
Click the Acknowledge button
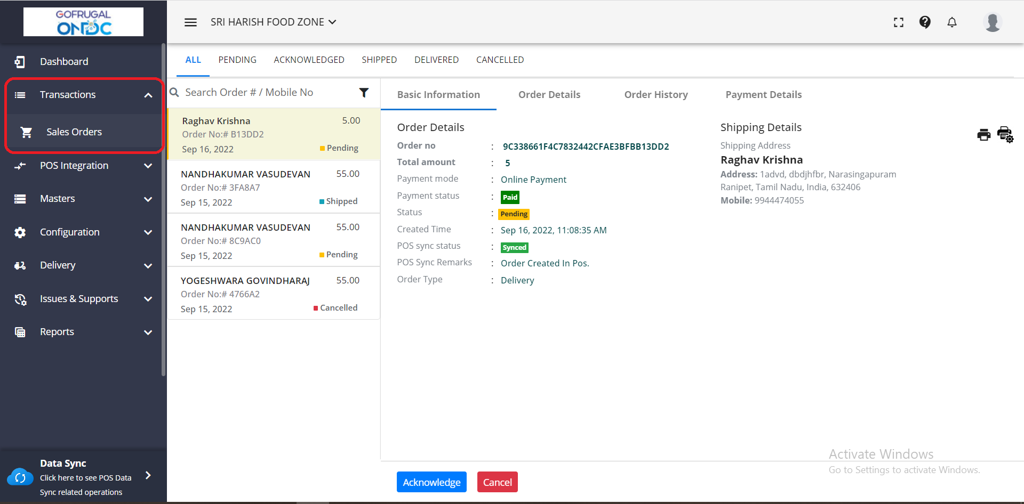[431, 482]
